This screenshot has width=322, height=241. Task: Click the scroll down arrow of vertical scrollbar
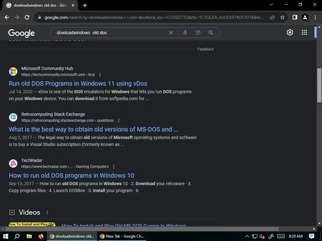click(319, 223)
